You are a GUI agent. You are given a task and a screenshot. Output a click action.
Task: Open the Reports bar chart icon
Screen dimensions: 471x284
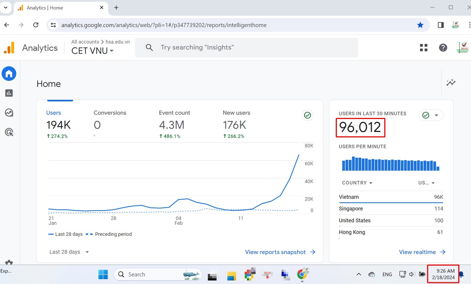[9, 93]
